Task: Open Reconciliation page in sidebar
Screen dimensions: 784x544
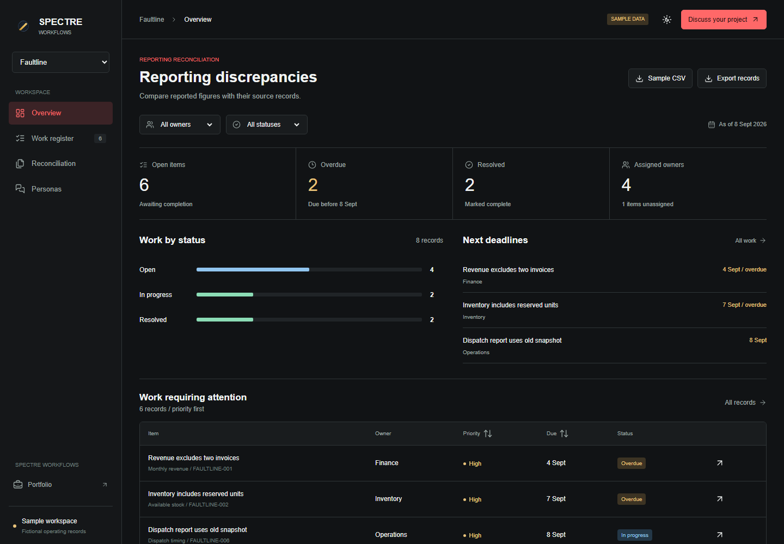Action: [60, 164]
